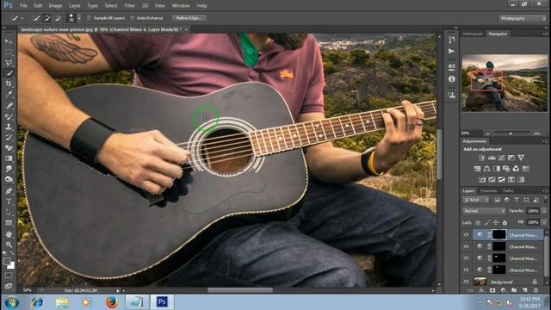
Task: Open layer styles fx menu
Action: point(481,290)
